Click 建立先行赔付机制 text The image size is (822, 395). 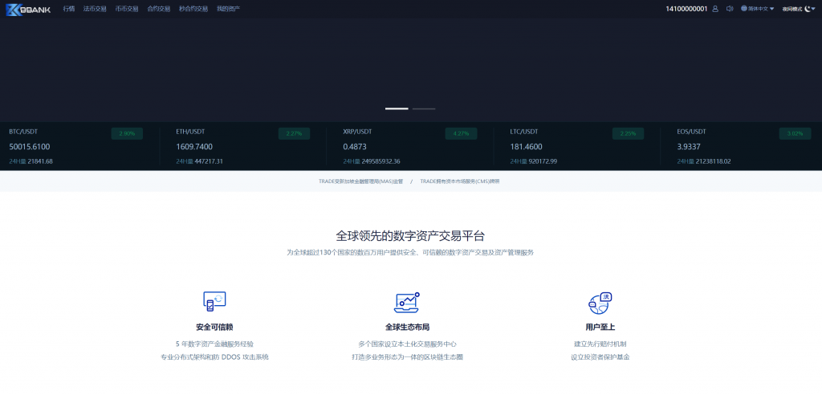[x=600, y=344]
